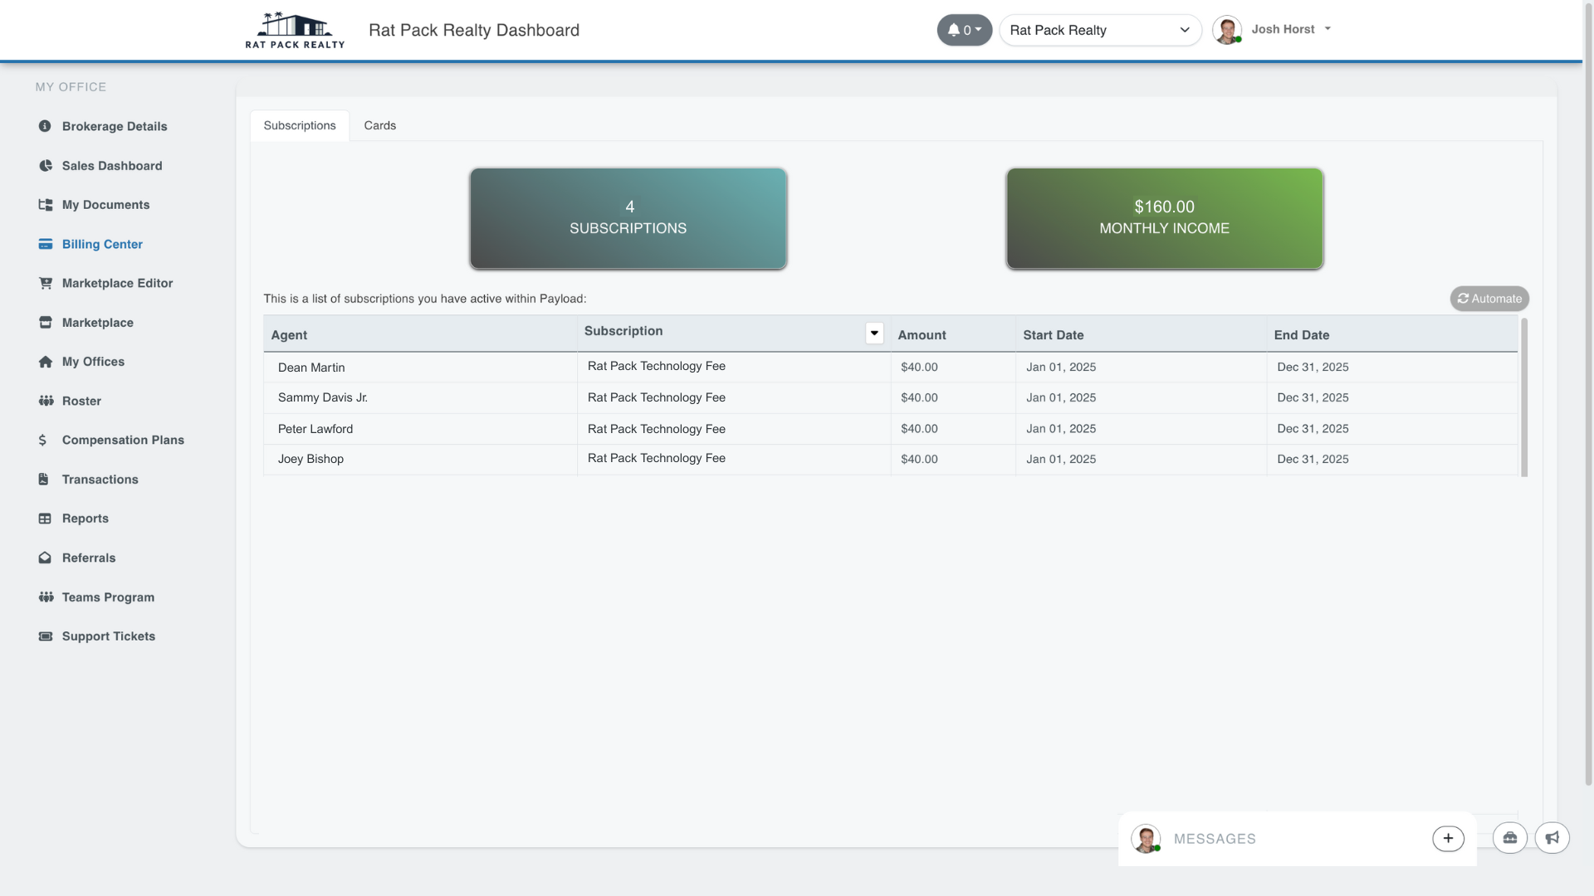
Task: Click the Billing Center card icon
Action: point(44,244)
